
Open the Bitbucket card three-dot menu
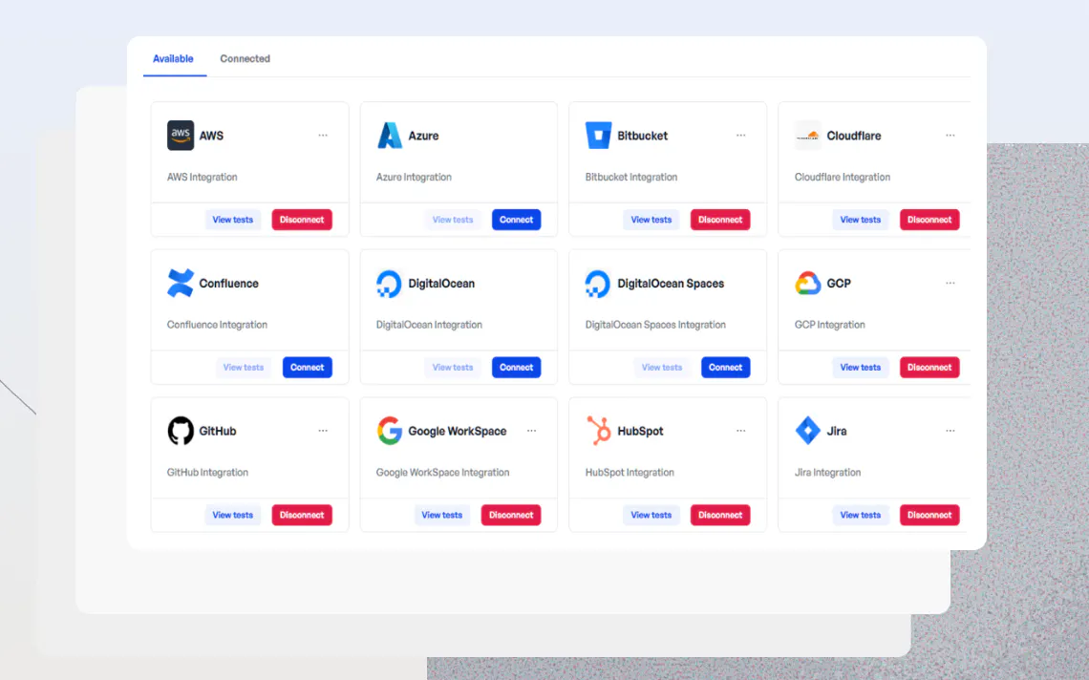[x=741, y=136]
